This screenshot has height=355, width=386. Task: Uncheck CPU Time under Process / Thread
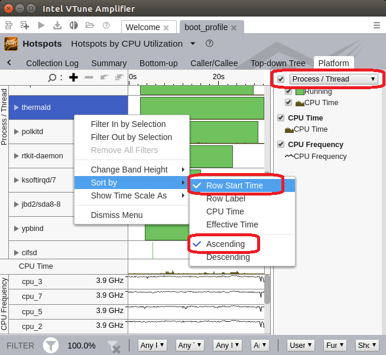point(288,102)
